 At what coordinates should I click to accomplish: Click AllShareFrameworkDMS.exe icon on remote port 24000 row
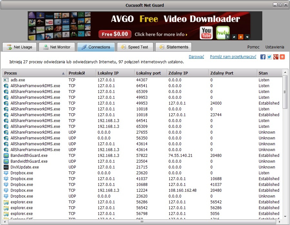6,103
